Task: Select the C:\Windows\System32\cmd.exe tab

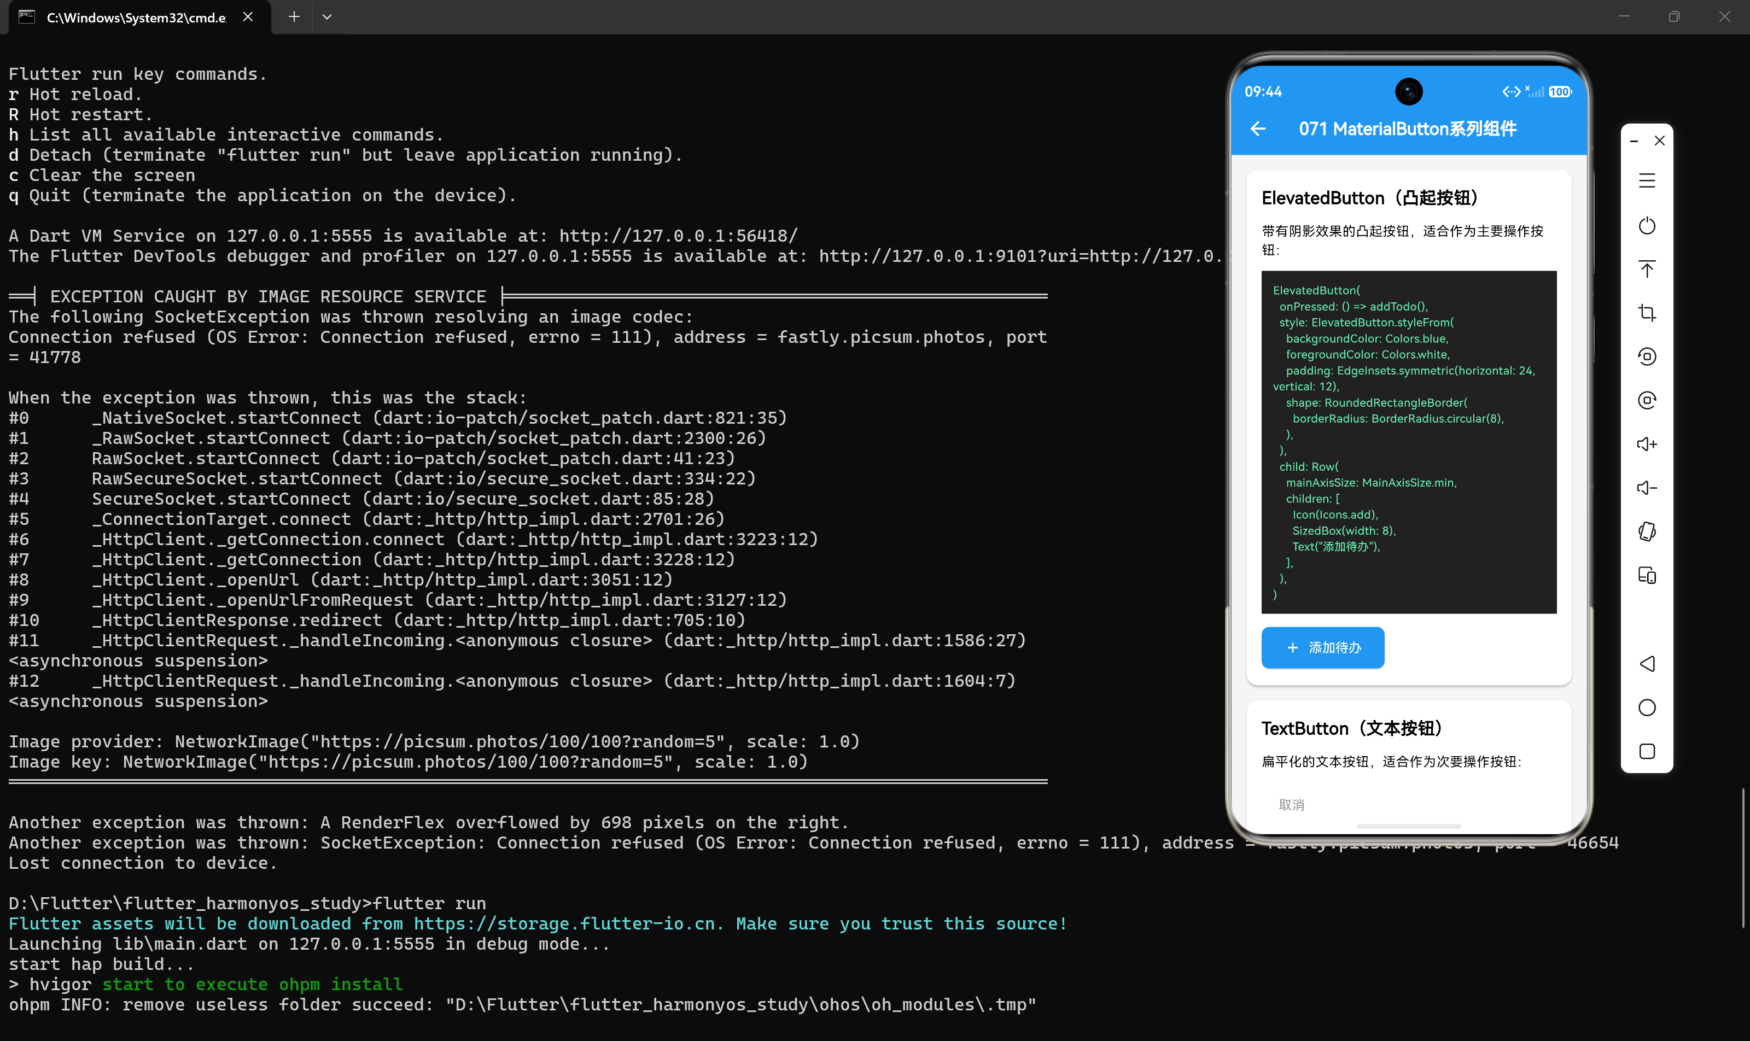Action: [139, 17]
